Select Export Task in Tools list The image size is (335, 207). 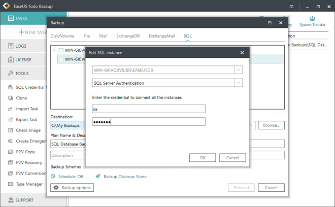coord(12,120)
